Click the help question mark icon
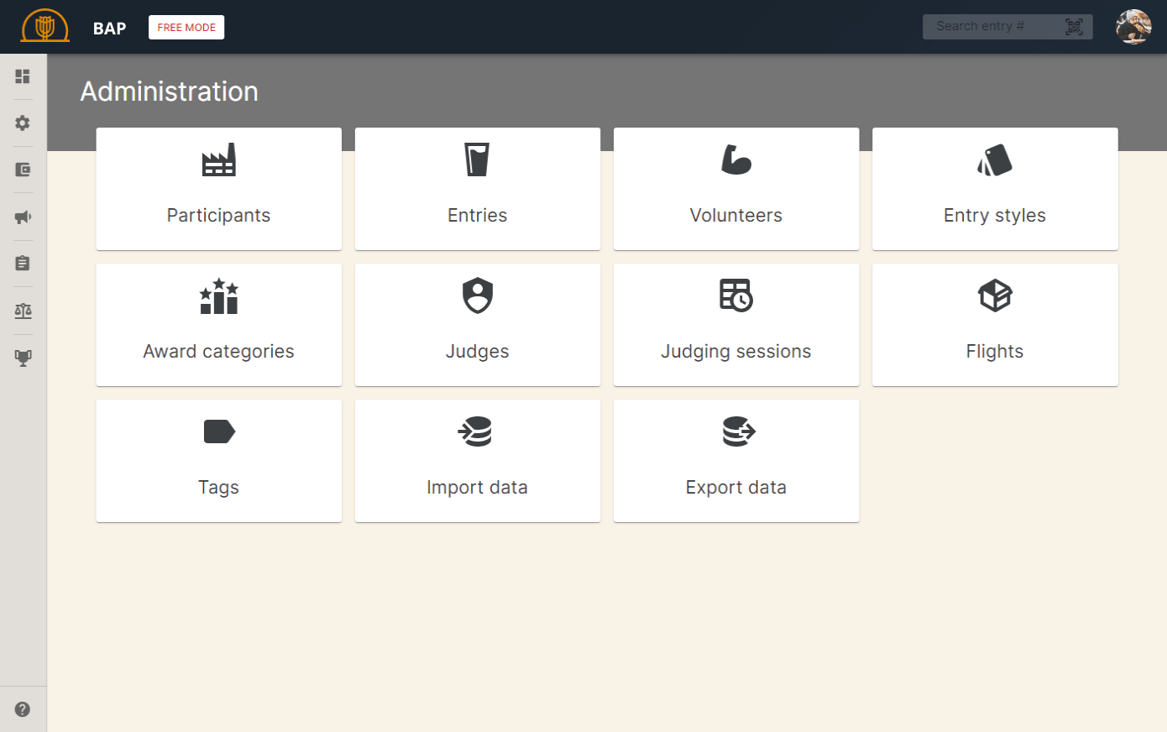Viewport: 1167px width, 732px height. [x=23, y=709]
